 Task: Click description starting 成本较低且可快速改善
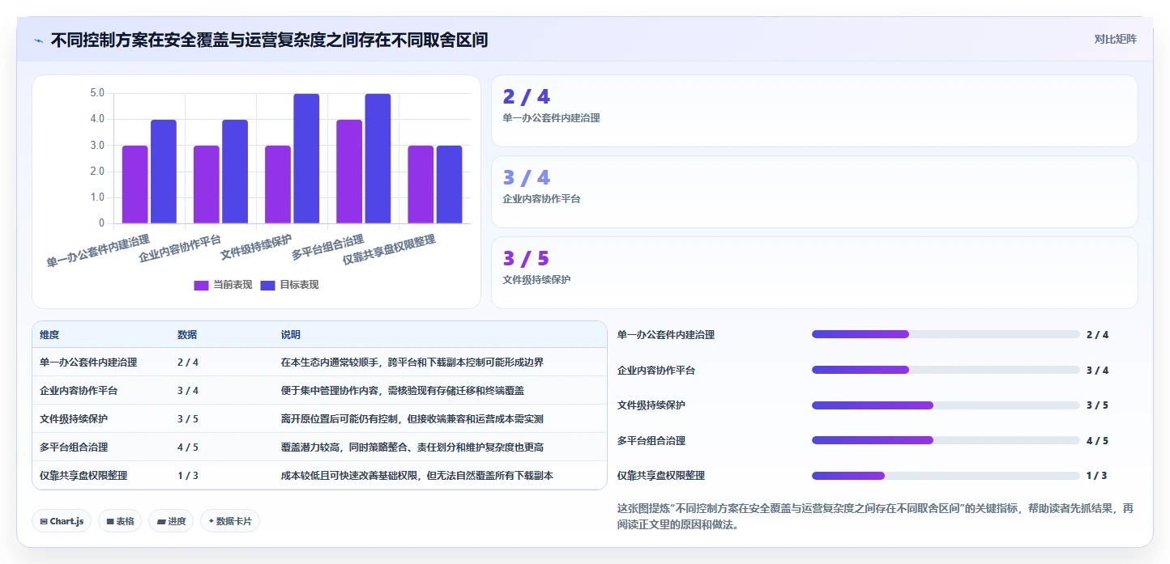pyautogui.click(x=417, y=476)
